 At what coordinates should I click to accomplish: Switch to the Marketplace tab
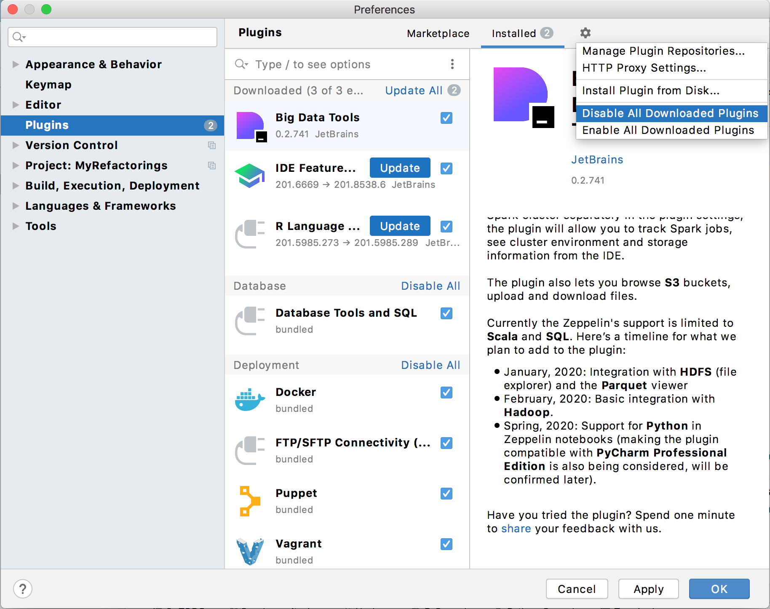[438, 33]
